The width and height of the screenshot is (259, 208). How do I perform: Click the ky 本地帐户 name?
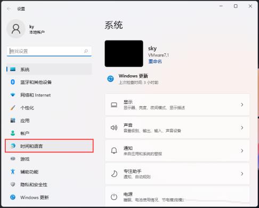[x=37, y=29]
